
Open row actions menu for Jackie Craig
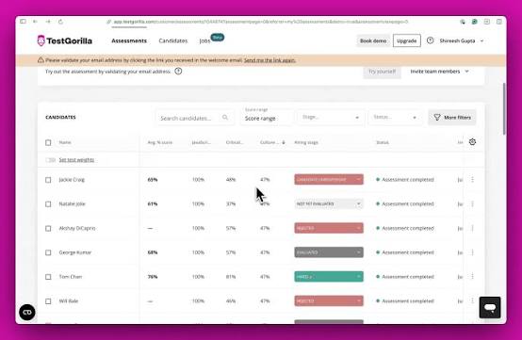point(472,180)
